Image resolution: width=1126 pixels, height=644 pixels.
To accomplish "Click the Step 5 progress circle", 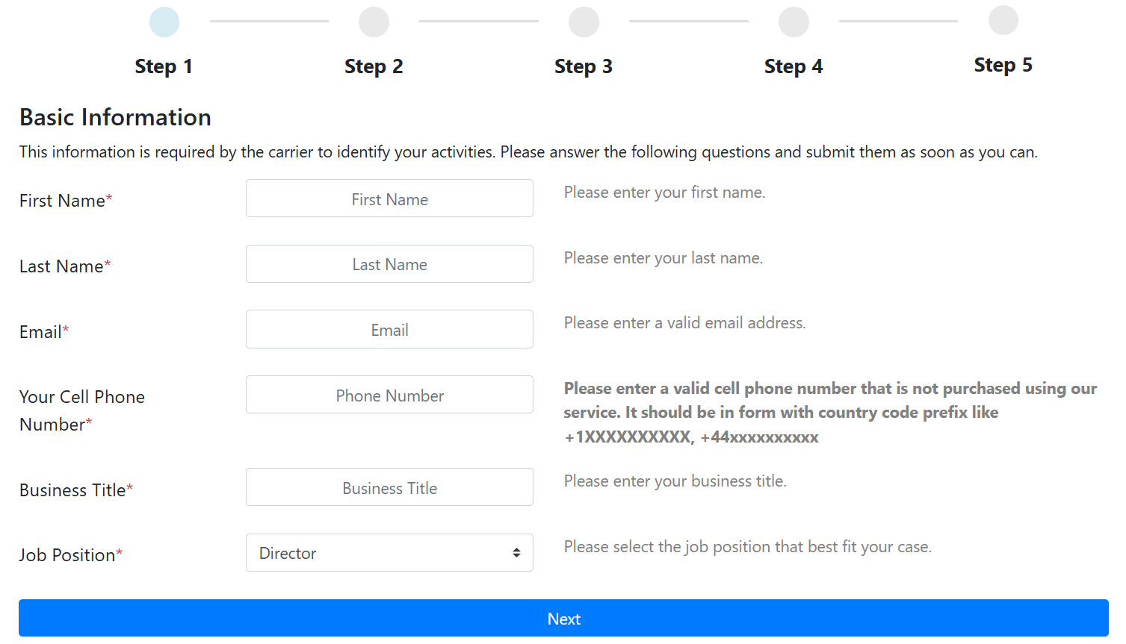I will (x=1003, y=20).
